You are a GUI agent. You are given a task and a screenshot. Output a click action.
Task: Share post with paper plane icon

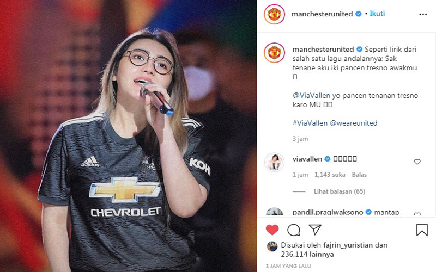click(x=315, y=230)
